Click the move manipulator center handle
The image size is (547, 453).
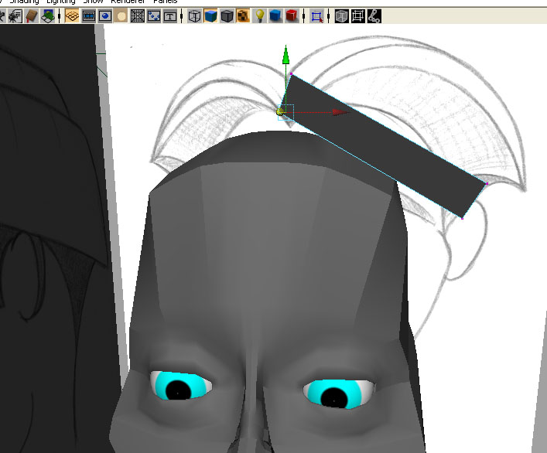coord(280,112)
